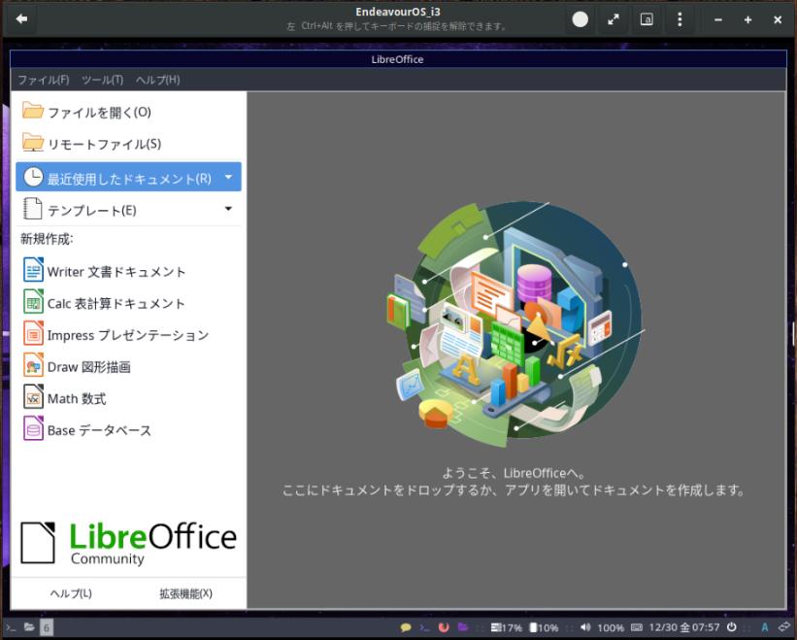The width and height of the screenshot is (797, 640).
Task: Click the volume speaker icon showing 100%
Action: 585,627
